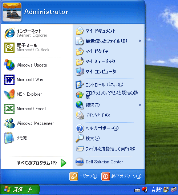
Task: Open Internet Explorer icon
Action: tap(9, 33)
